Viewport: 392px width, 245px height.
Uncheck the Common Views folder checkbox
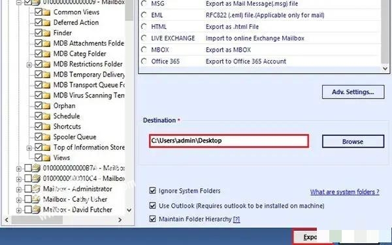[39, 12]
